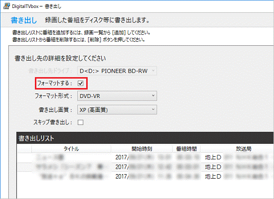274x199 pixels.
Task: Click the 書き出し先の詳細を設定してください heading
Action: click(60, 58)
